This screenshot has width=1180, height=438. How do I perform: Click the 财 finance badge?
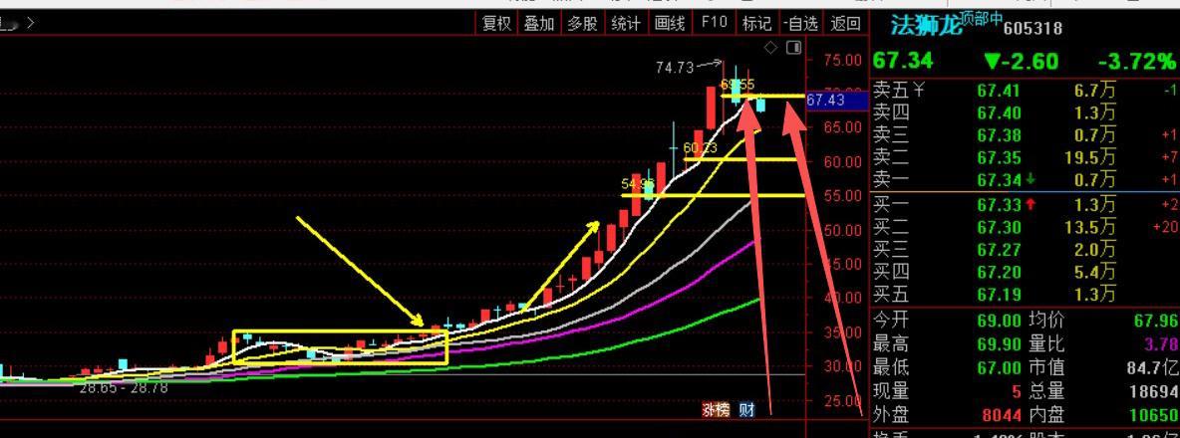745,409
